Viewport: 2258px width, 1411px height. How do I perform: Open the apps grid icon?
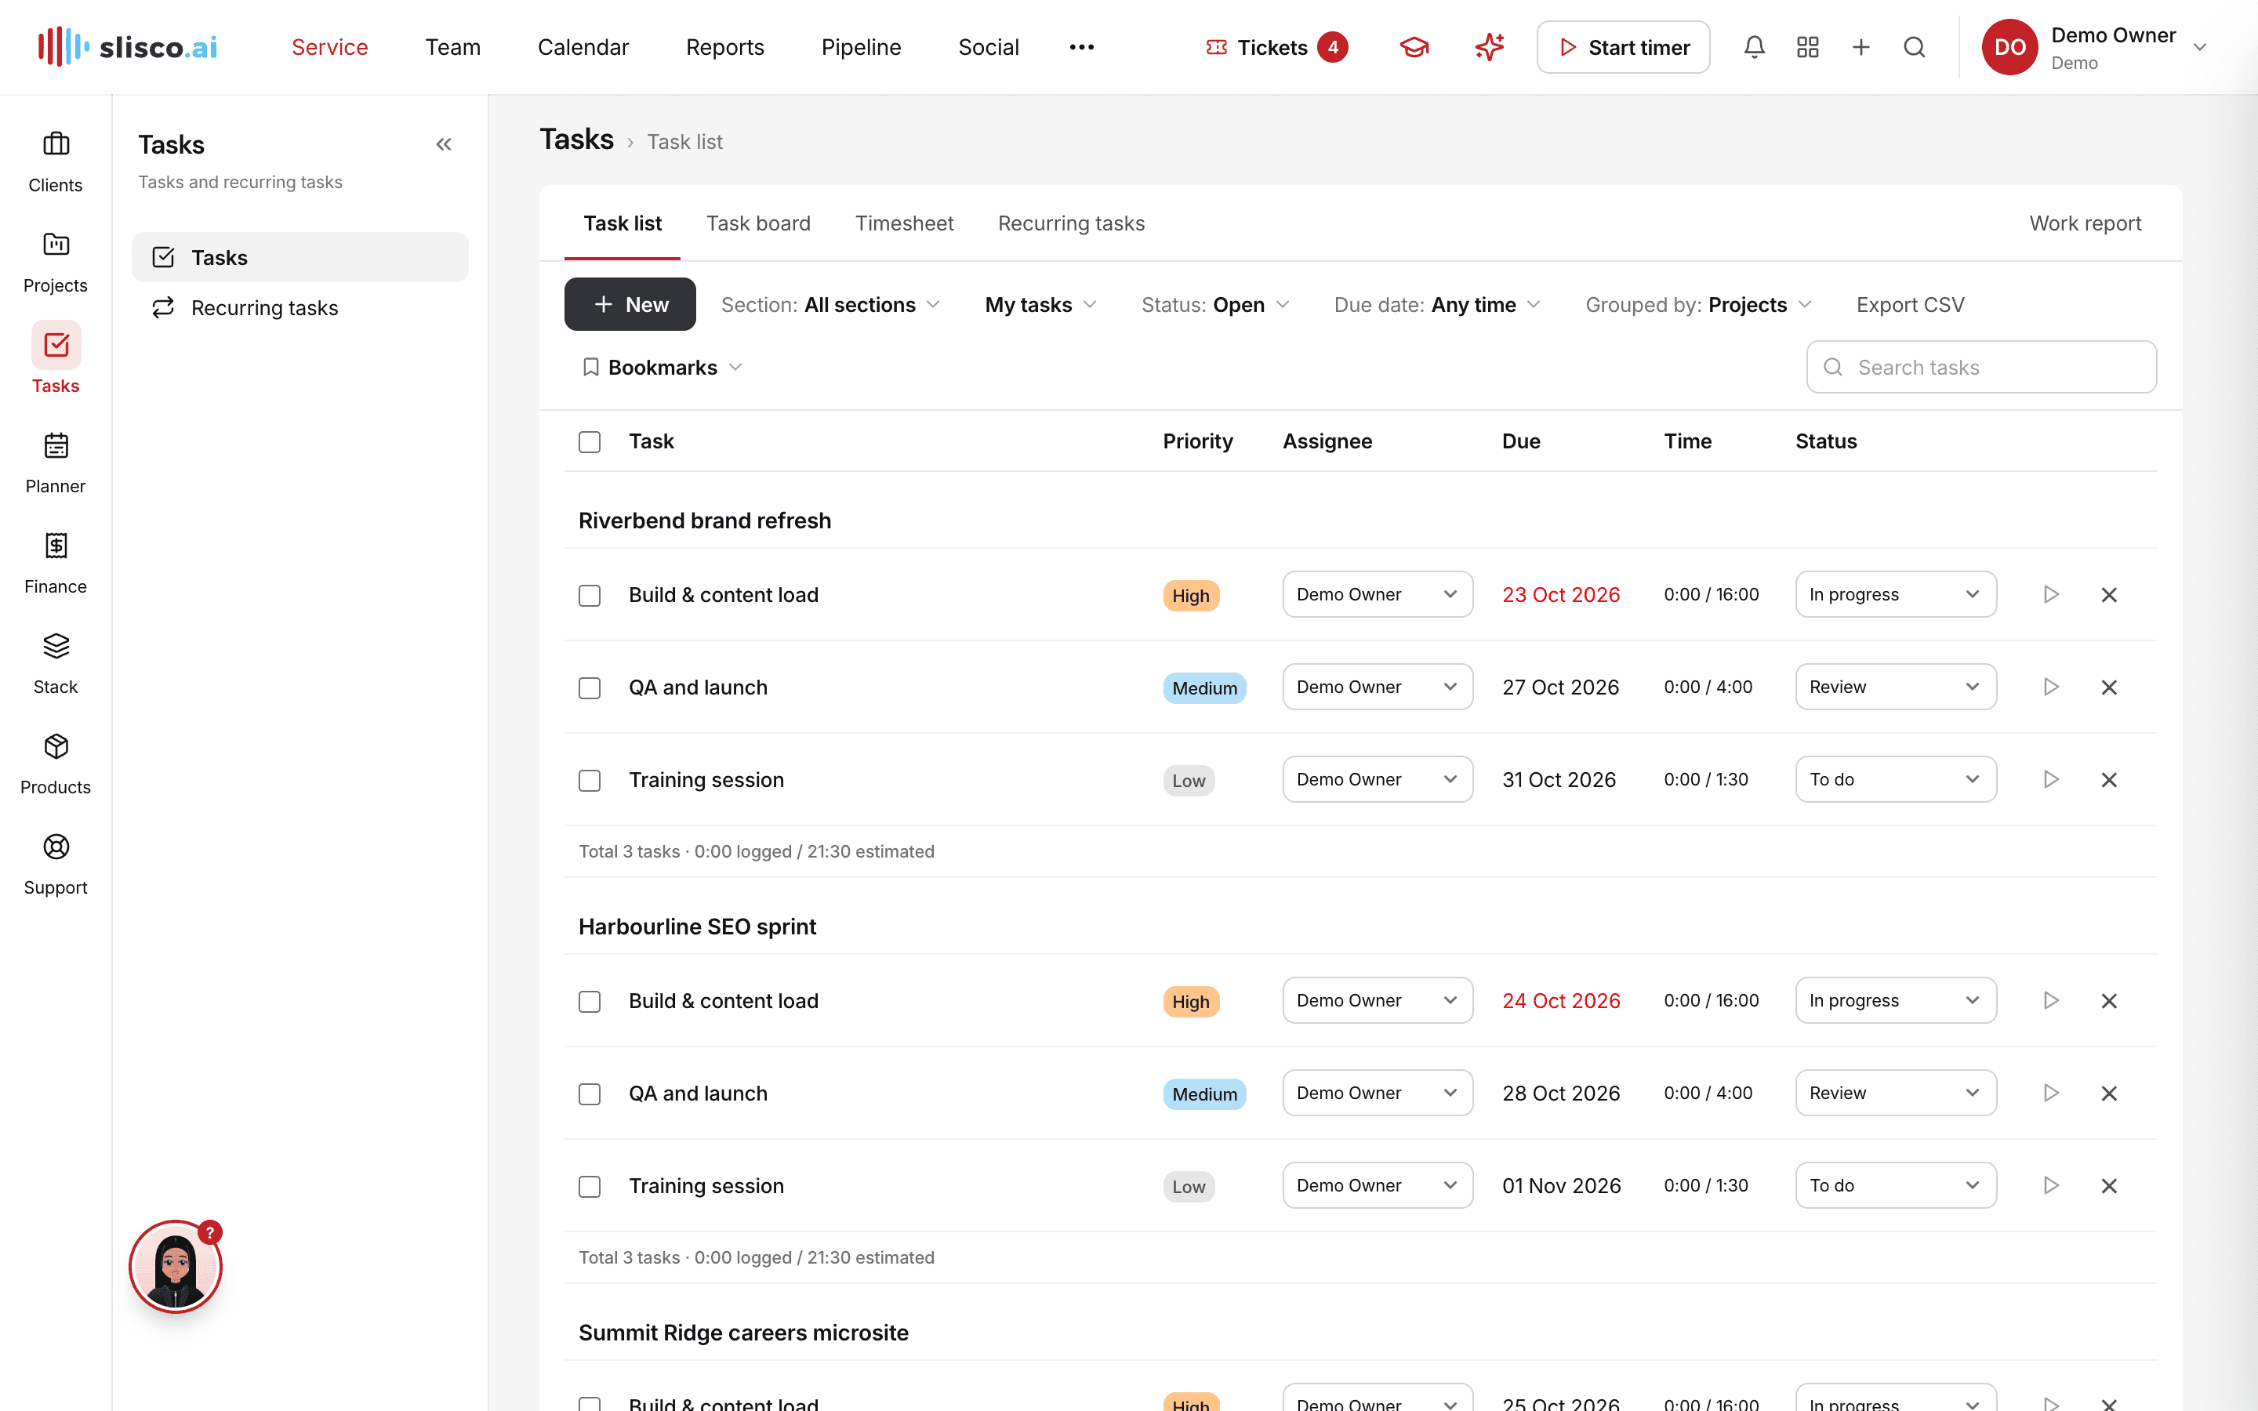click(1807, 47)
